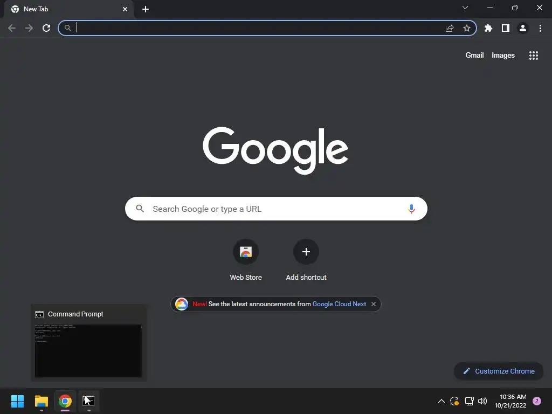Follow the Google Cloud Next link
The height and width of the screenshot is (414, 552).
coord(339,304)
